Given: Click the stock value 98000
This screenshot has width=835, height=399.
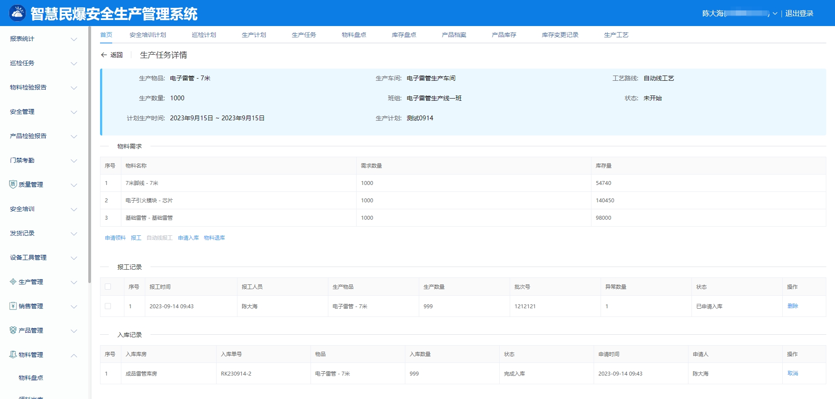Looking at the screenshot, I should click(604, 218).
